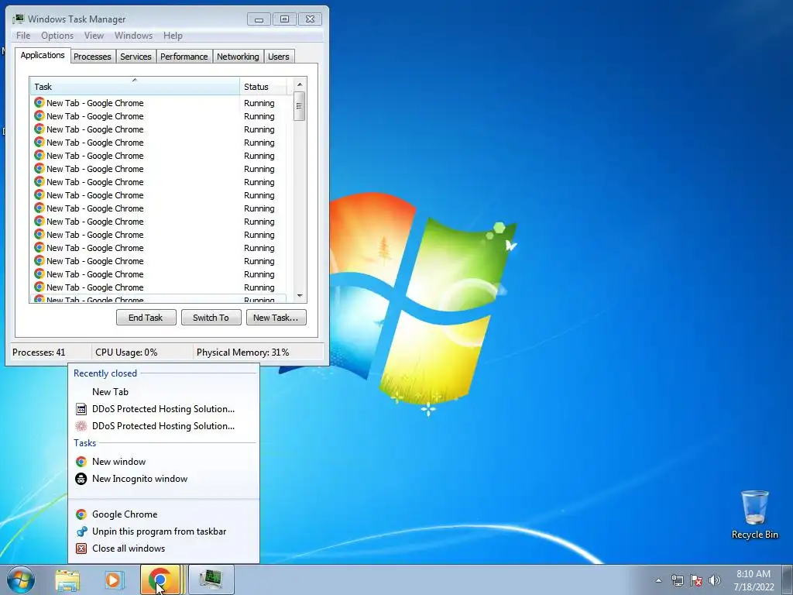Click the task list scroll down arrow

tap(300, 296)
